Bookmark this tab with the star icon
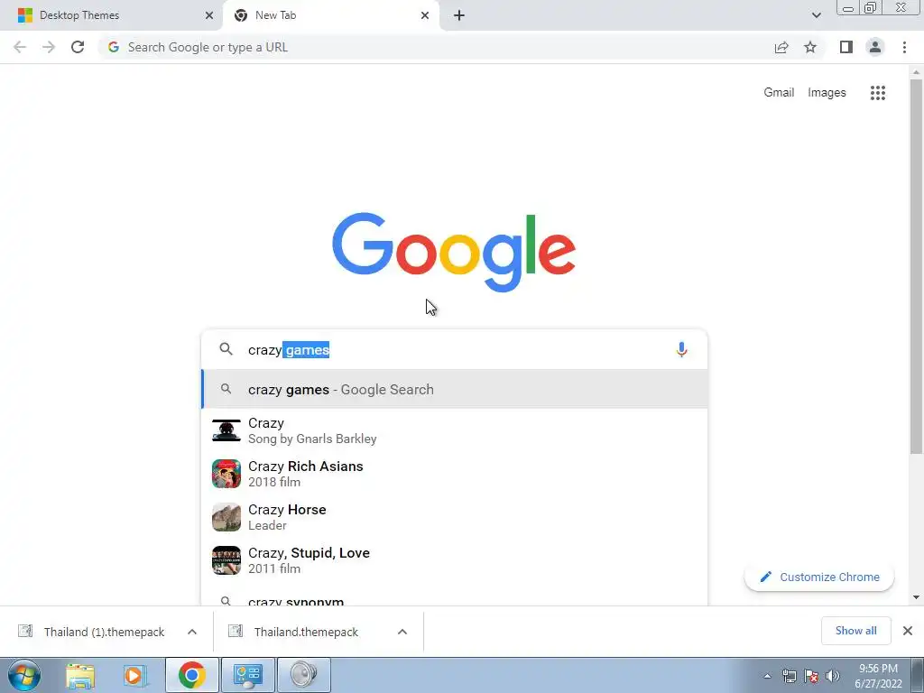 pyautogui.click(x=810, y=47)
